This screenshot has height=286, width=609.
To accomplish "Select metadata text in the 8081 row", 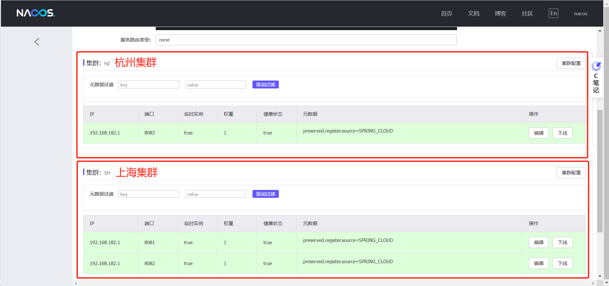I will [x=348, y=240].
